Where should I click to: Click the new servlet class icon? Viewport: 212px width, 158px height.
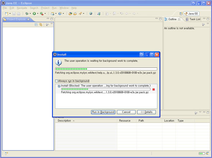point(60,14)
